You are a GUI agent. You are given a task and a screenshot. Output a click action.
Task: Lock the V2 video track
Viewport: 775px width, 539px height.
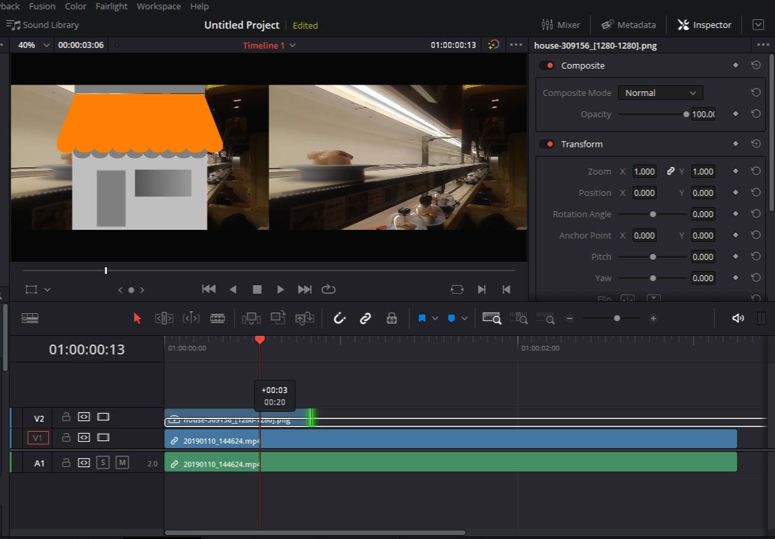tap(66, 417)
